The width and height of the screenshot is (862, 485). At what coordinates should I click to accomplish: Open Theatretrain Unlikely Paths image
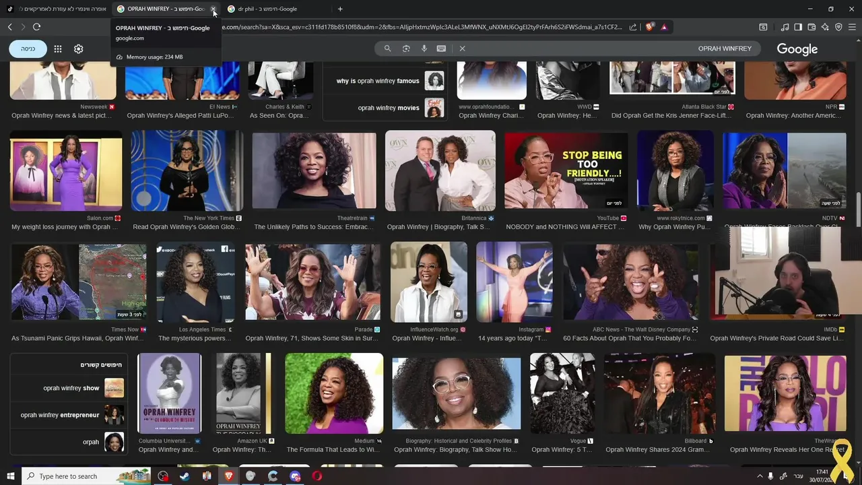[x=314, y=171]
